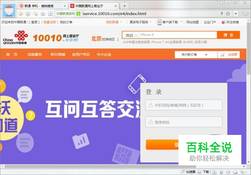Click the user avatar picture
The image size is (251, 175).
pyautogui.click(x=9, y=10)
